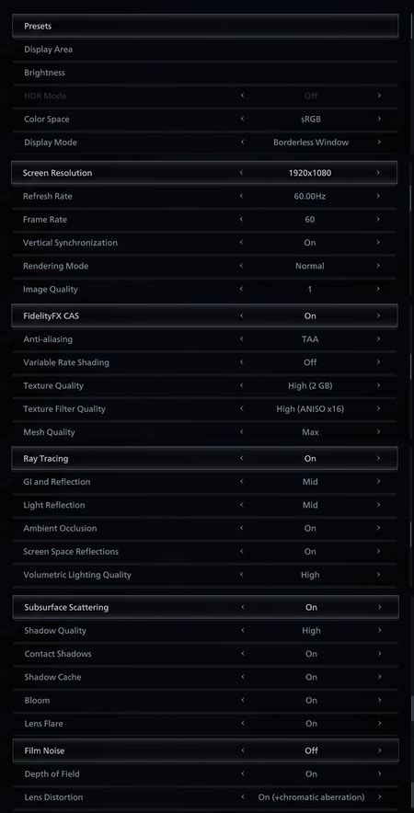Select the Subsurface Scattering row
This screenshot has width=414, height=813.
click(206, 607)
